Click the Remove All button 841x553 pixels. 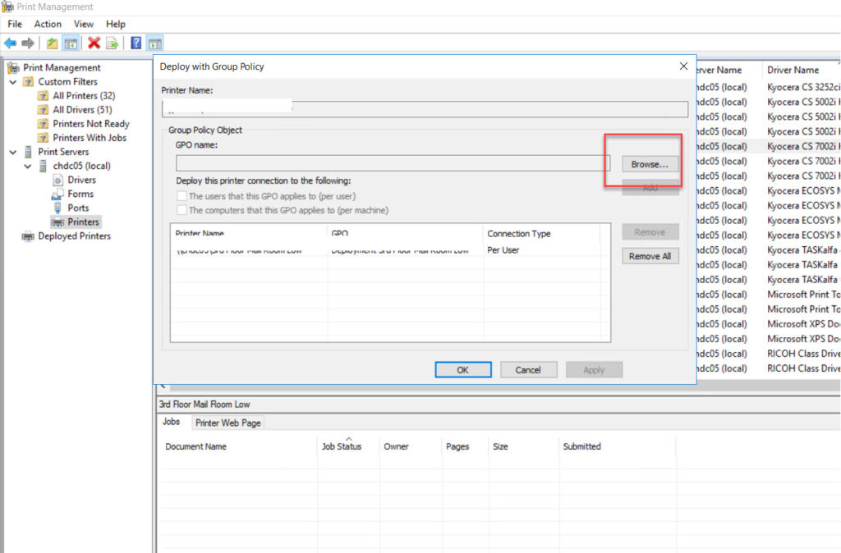pyautogui.click(x=650, y=255)
